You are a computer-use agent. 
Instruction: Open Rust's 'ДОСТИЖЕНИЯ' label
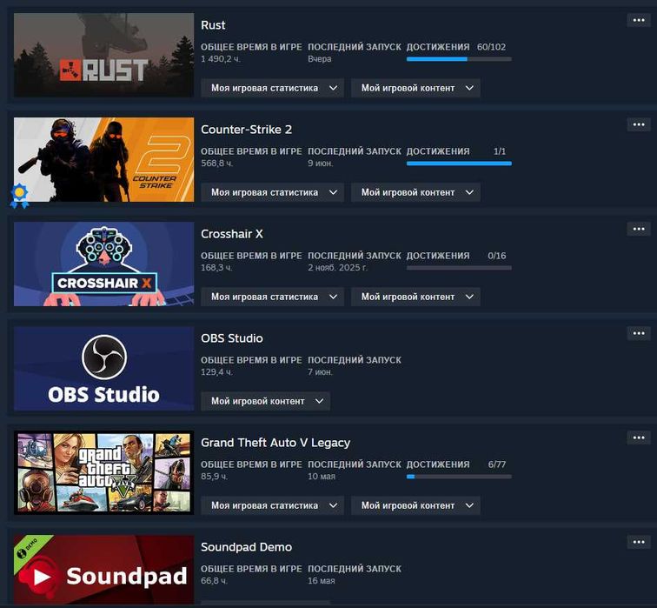pos(438,47)
